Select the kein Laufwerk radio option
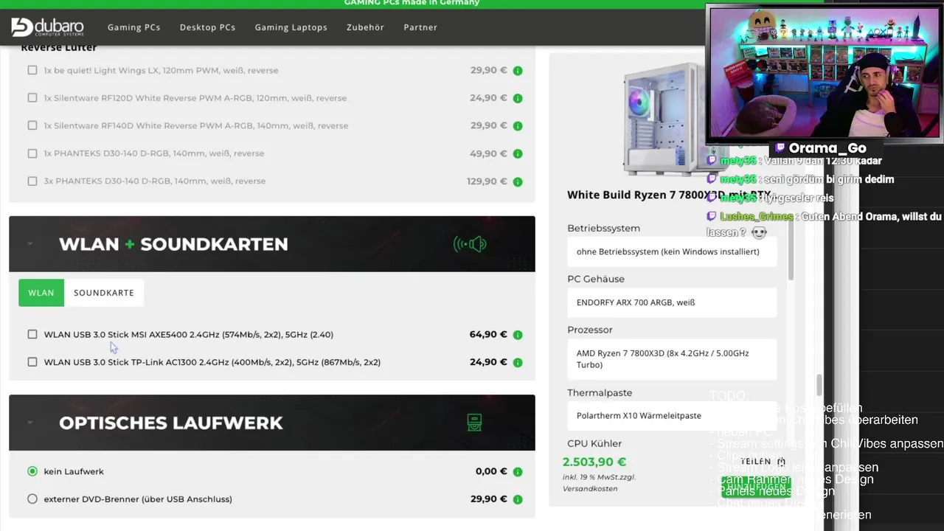 click(x=32, y=471)
